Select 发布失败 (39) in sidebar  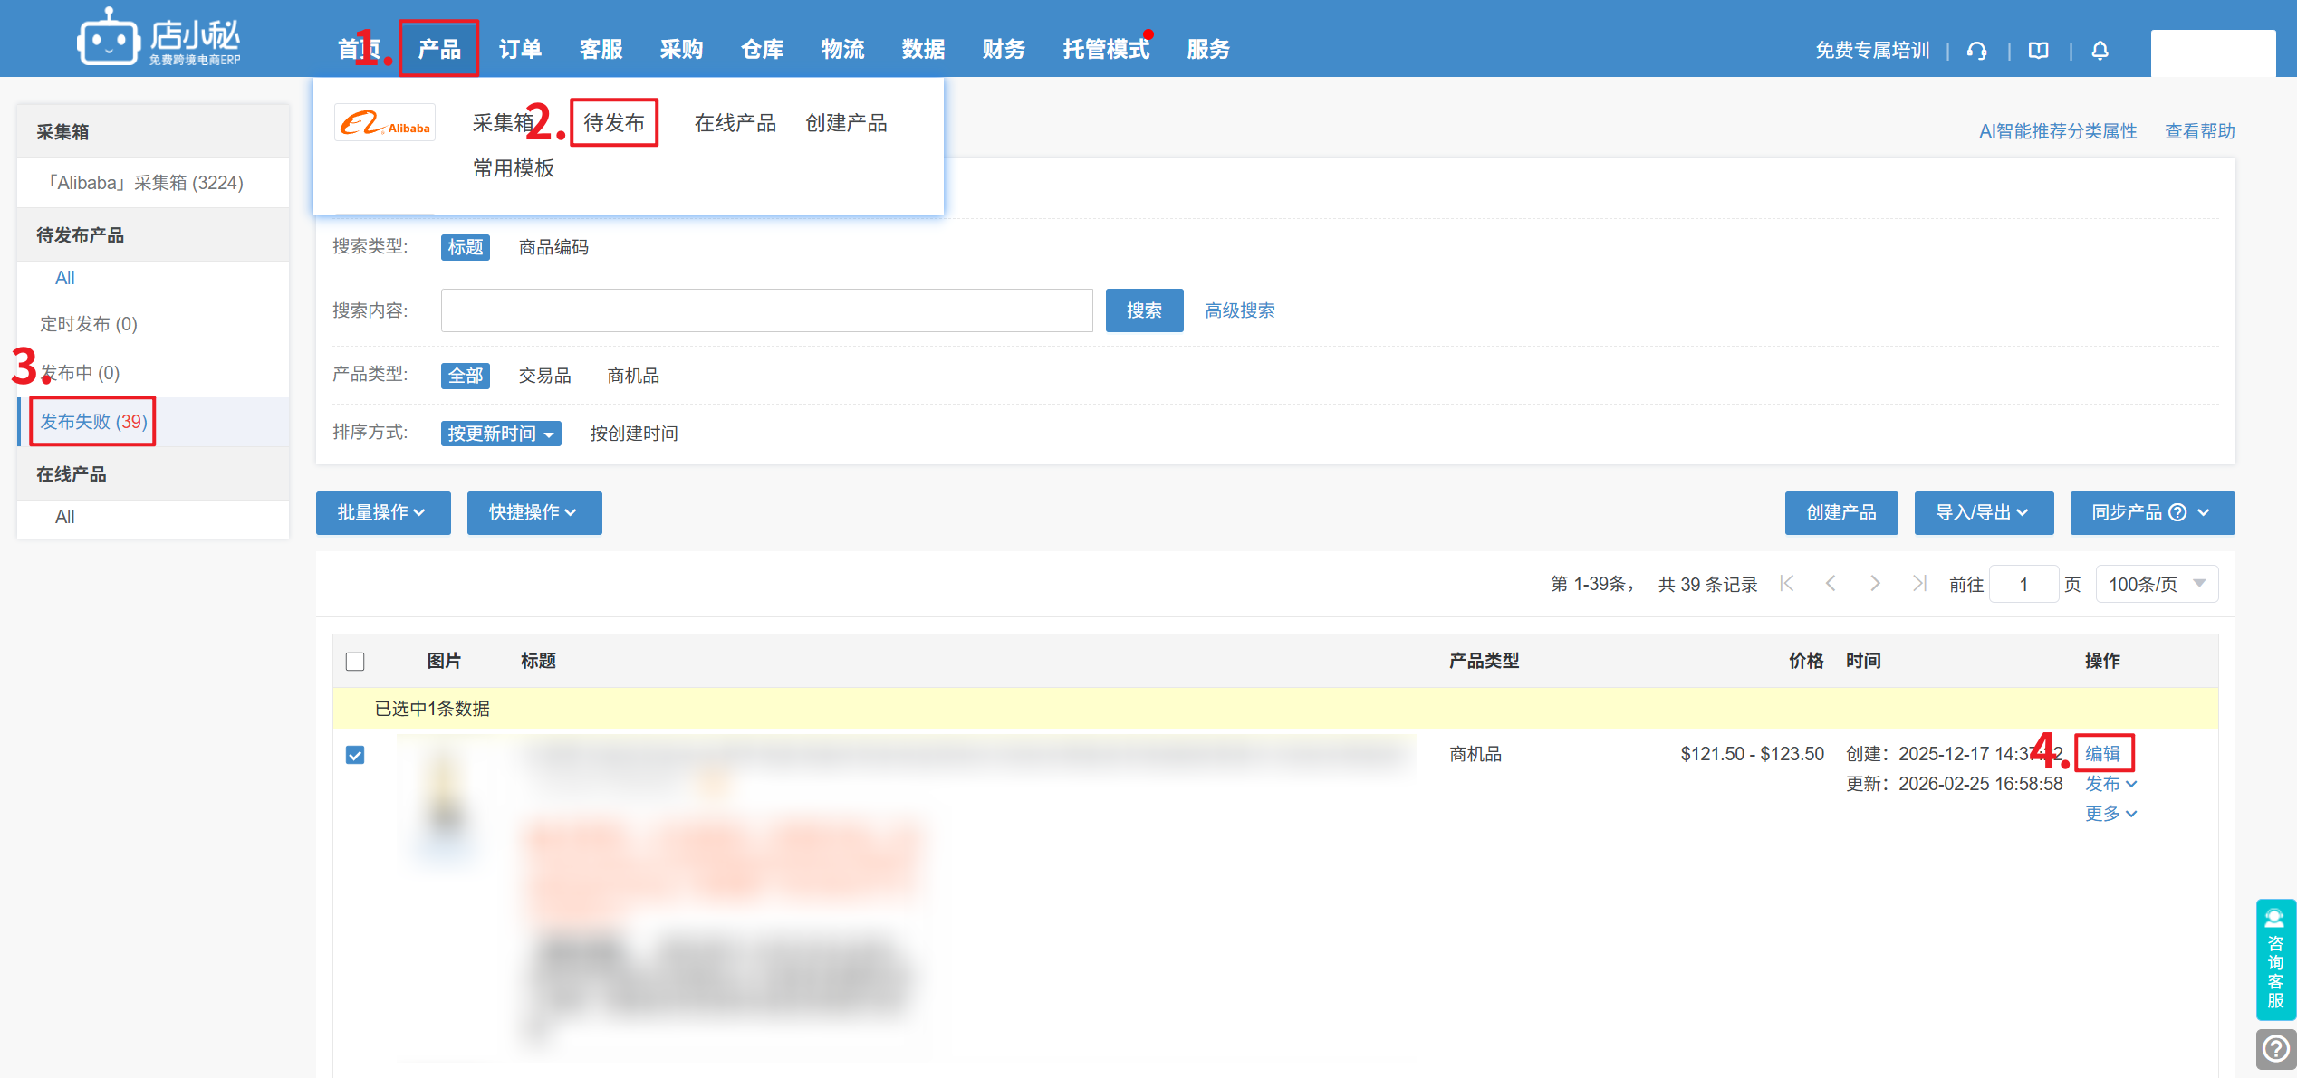click(93, 422)
